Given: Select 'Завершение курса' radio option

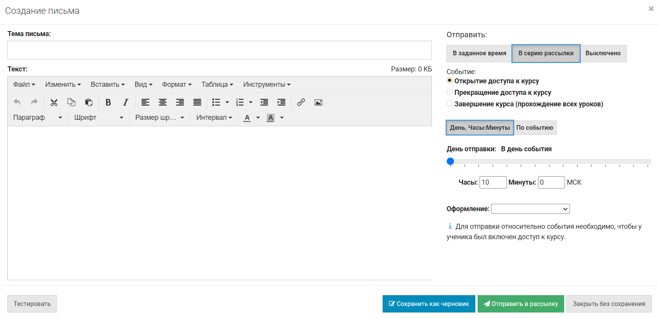Looking at the screenshot, I should [x=450, y=104].
